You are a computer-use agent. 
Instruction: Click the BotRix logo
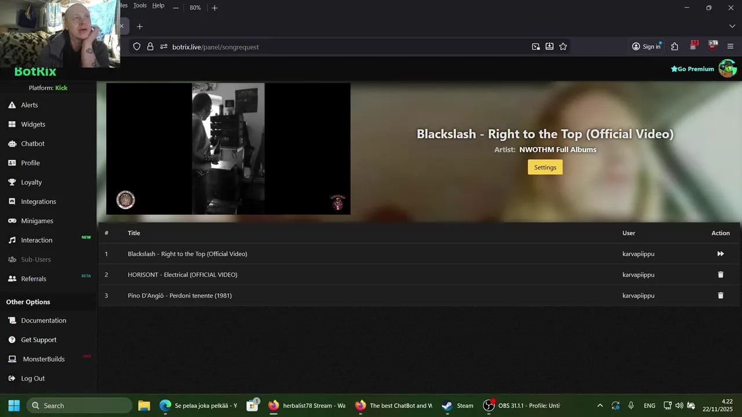[35, 72]
